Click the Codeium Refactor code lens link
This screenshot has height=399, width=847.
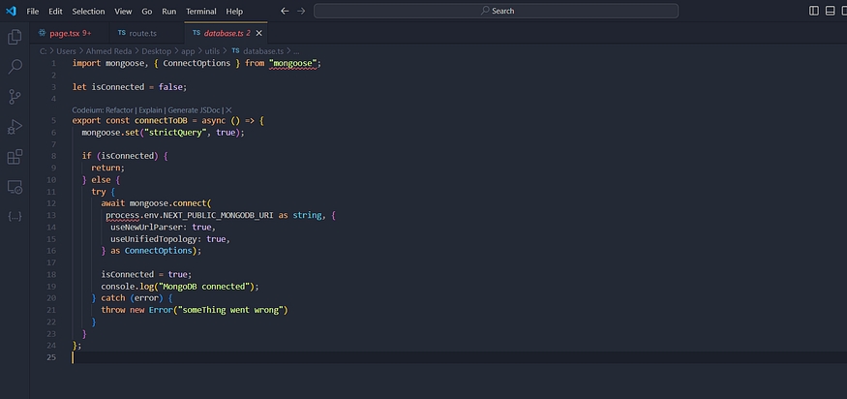[x=103, y=109]
